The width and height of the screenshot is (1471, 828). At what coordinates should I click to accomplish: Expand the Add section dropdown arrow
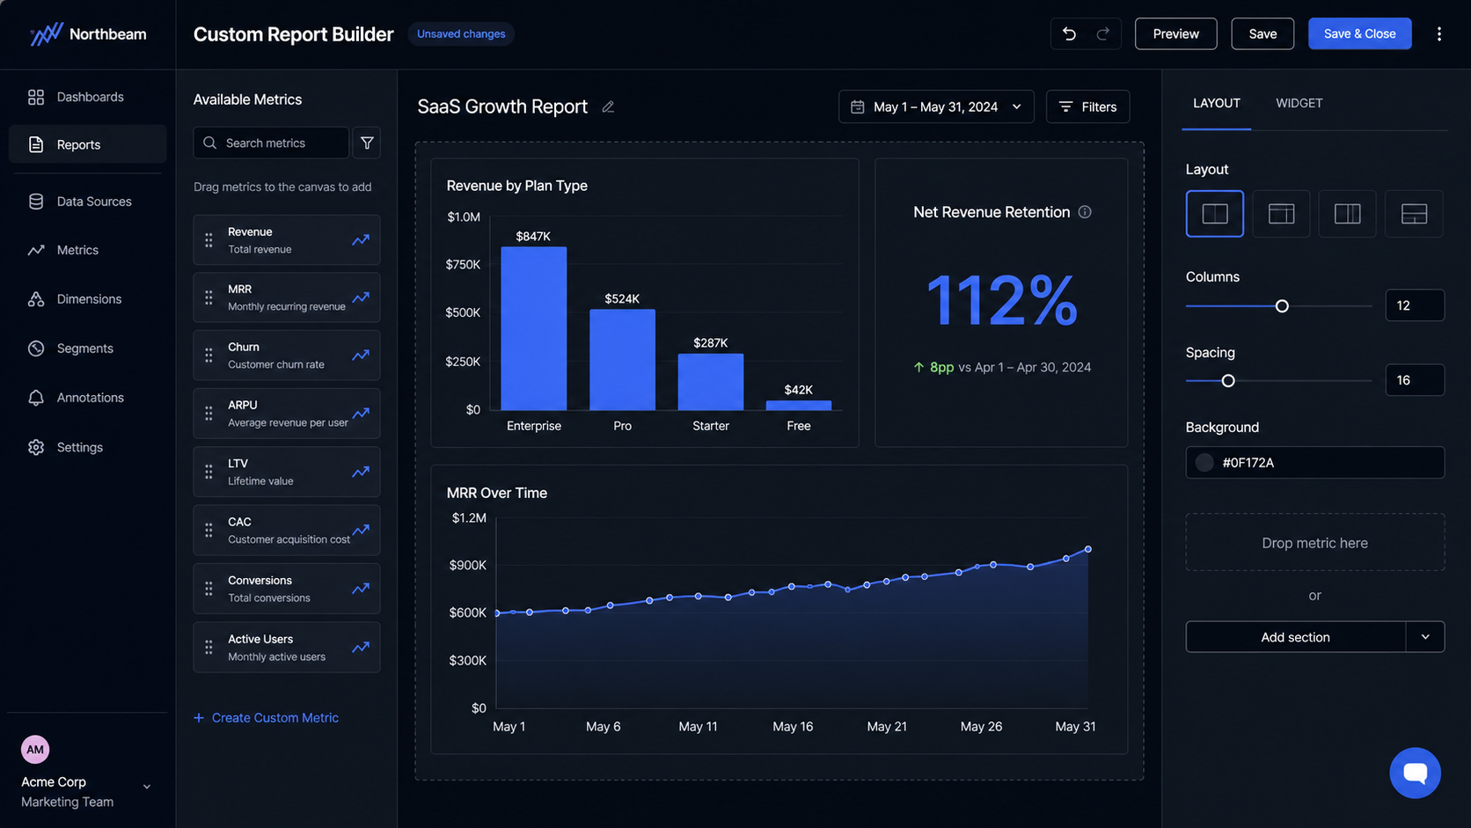pyautogui.click(x=1425, y=637)
